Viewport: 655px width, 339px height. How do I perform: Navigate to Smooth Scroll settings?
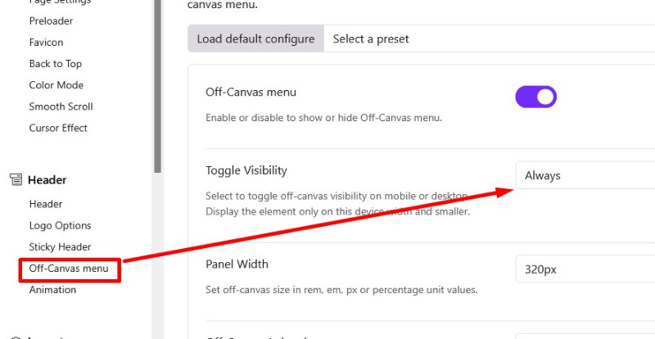tap(61, 106)
